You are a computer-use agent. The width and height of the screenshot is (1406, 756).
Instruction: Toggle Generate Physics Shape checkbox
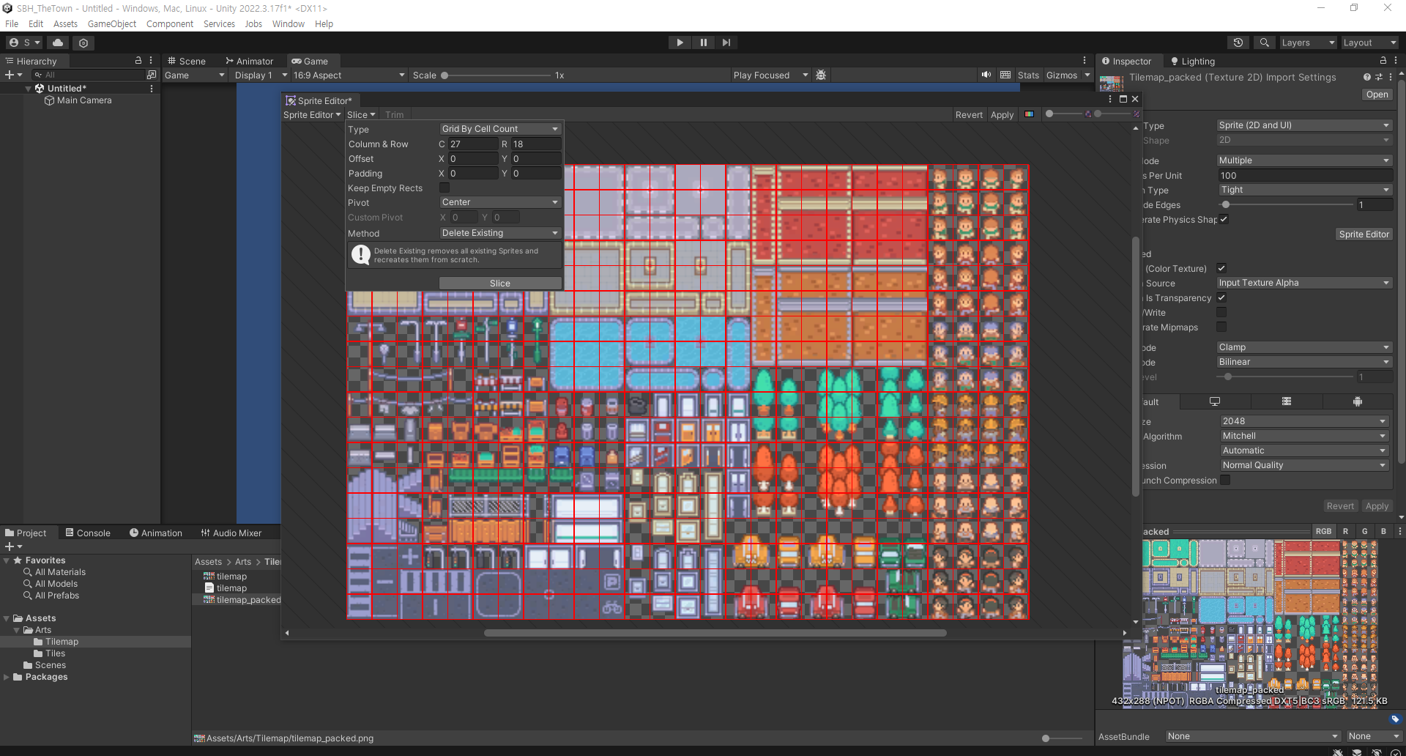[1224, 219]
